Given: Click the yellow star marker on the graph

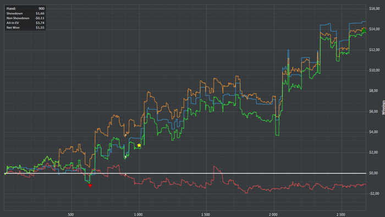Looking at the screenshot, I should 139,146.
